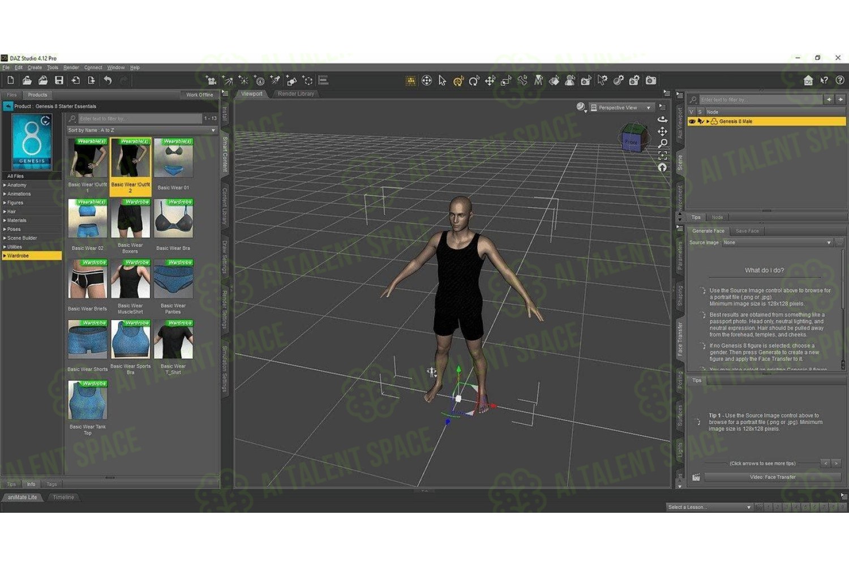Activate the Rotate tool icon
849x566 pixels.
pyautogui.click(x=474, y=81)
